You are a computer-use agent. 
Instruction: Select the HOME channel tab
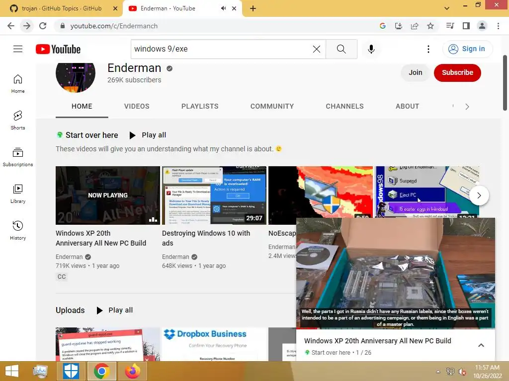(82, 106)
